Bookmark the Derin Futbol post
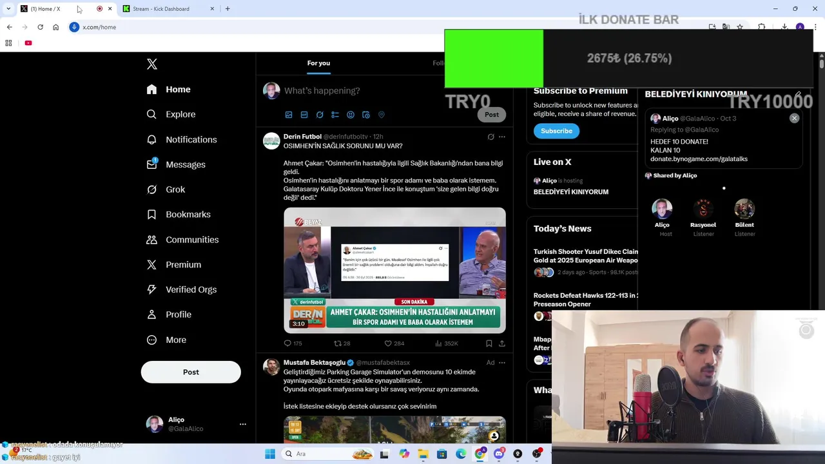 click(x=489, y=343)
